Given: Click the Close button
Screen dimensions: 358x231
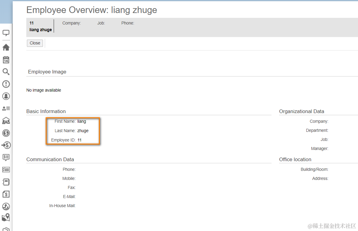Looking at the screenshot, I should coord(35,43).
